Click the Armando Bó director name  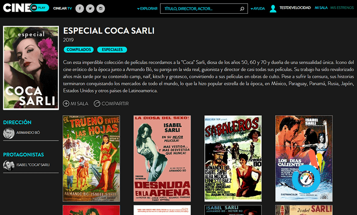click(28, 133)
